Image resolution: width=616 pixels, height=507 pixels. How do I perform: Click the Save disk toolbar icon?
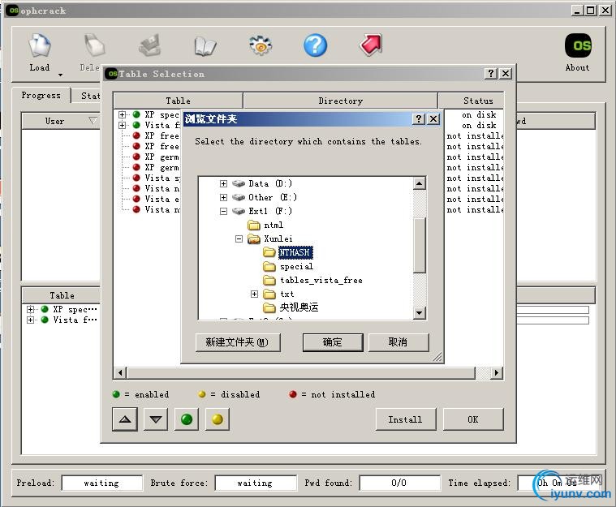point(149,45)
